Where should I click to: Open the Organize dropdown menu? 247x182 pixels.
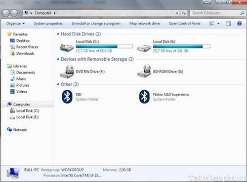[x=15, y=23]
